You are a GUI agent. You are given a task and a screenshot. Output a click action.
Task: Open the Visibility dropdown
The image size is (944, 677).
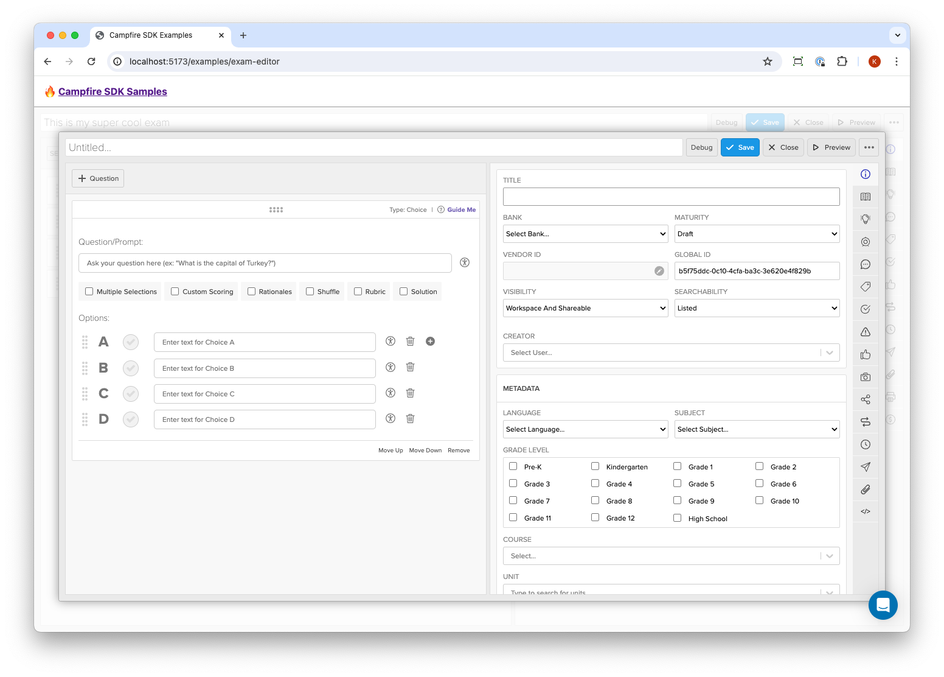586,308
